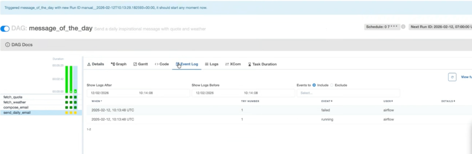This screenshot has width=472, height=154.
Task: Select the Include events radio button
Action: point(314,85)
